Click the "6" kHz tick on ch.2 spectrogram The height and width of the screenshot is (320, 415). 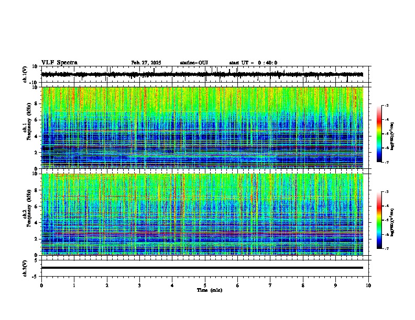pyautogui.click(x=37, y=207)
